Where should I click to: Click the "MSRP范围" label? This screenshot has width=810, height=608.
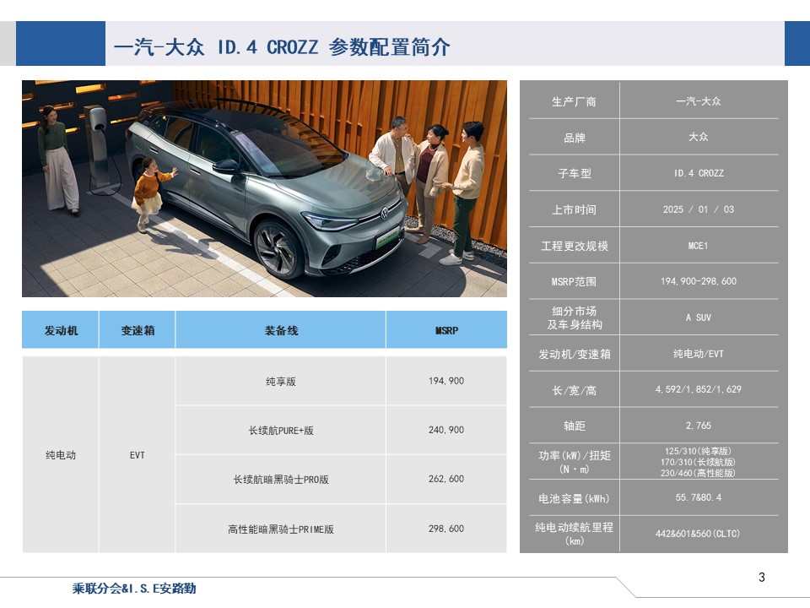click(574, 282)
